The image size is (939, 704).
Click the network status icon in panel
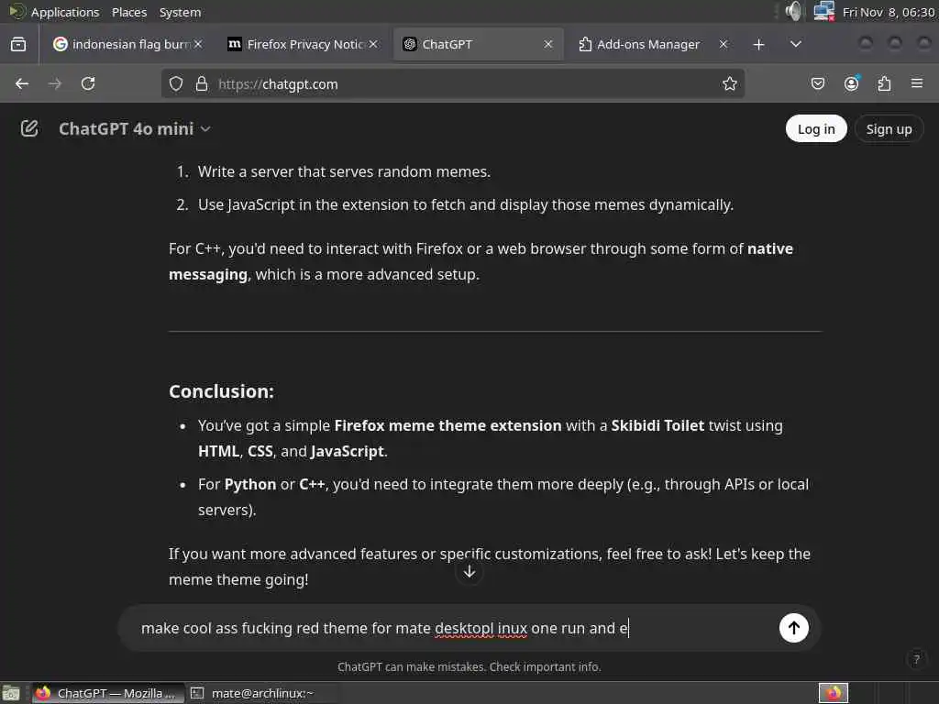point(824,11)
